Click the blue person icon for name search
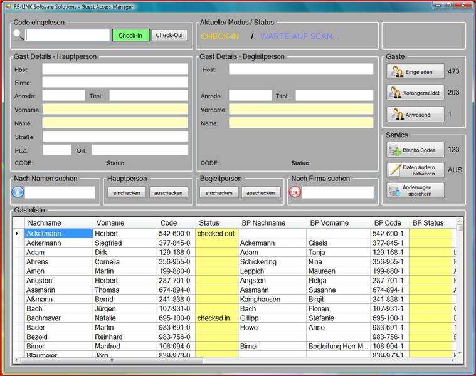This screenshot has height=376, width=476. (18, 192)
